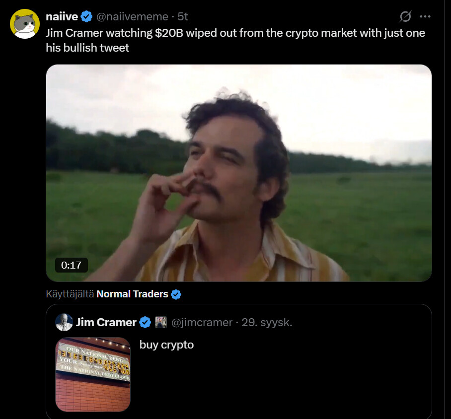Open the National Debt Clock thumbnail
This screenshot has height=419, width=451.
click(93, 374)
